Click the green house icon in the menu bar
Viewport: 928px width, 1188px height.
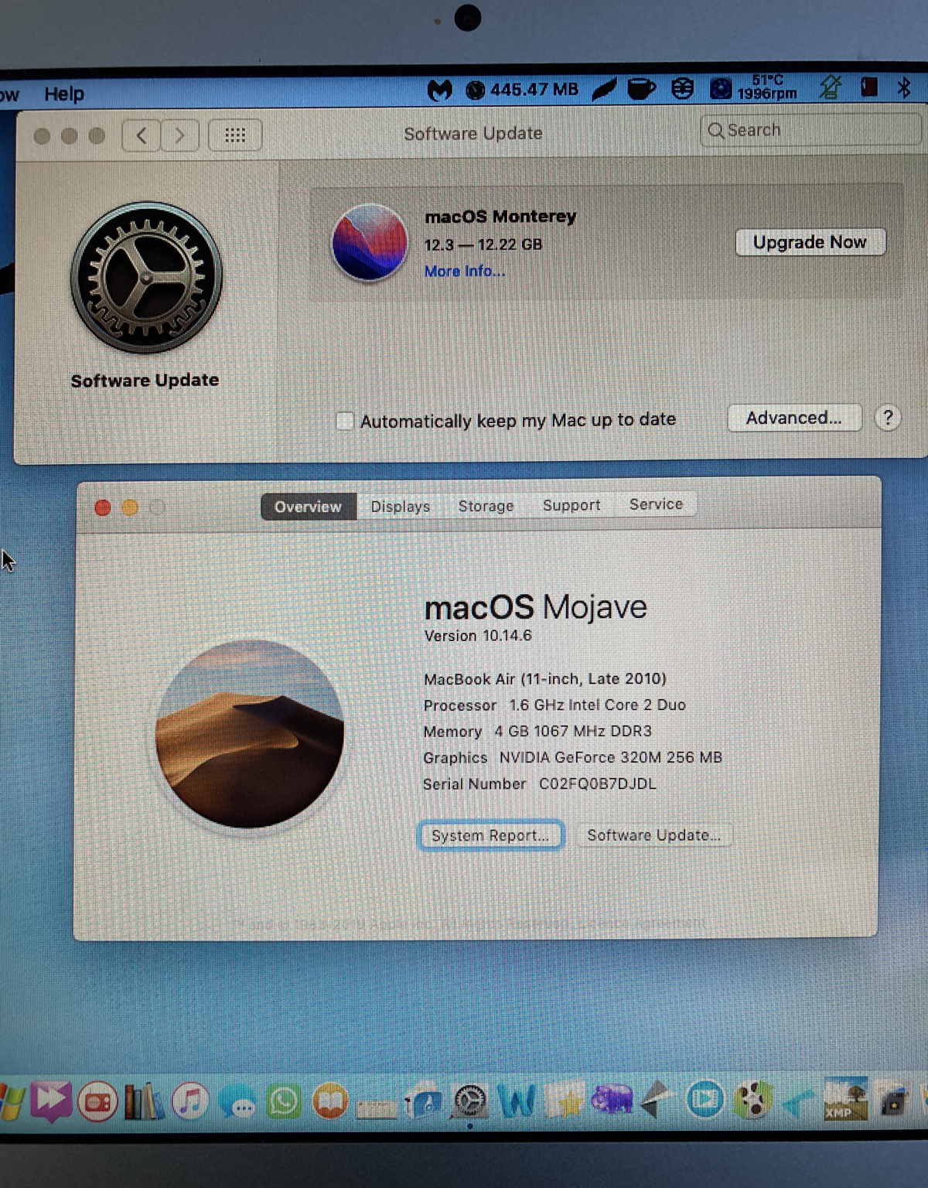point(831,87)
